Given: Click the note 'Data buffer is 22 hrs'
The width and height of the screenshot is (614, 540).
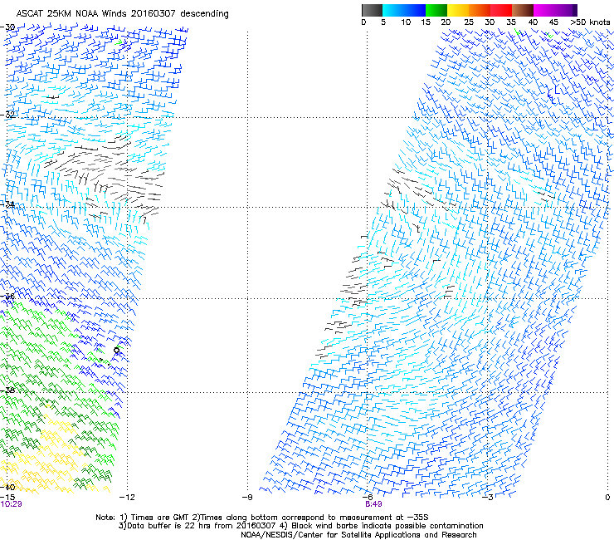Looking at the screenshot, I should click(x=169, y=526).
